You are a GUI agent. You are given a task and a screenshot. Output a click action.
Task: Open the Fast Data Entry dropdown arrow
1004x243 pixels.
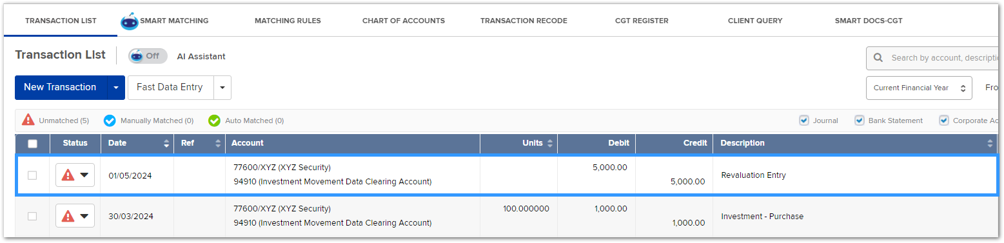(222, 88)
